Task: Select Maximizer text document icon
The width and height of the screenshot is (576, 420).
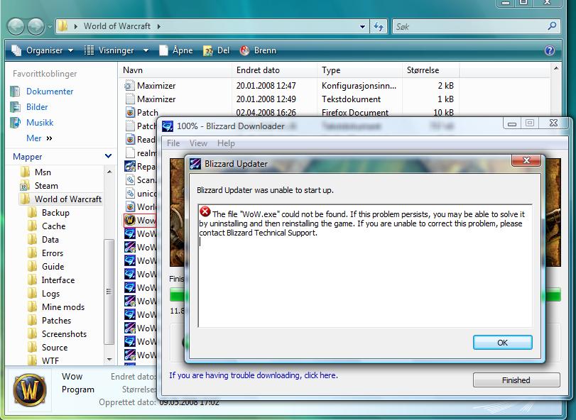Action: click(x=130, y=99)
